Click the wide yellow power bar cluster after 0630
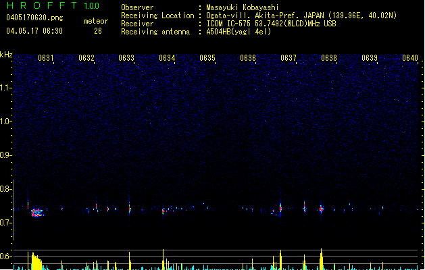Viewport: 425px width, 270px height. point(36,261)
